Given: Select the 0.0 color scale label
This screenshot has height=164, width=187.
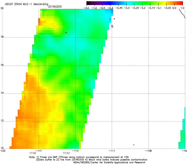Looking at the screenshot, I should pos(174,8).
